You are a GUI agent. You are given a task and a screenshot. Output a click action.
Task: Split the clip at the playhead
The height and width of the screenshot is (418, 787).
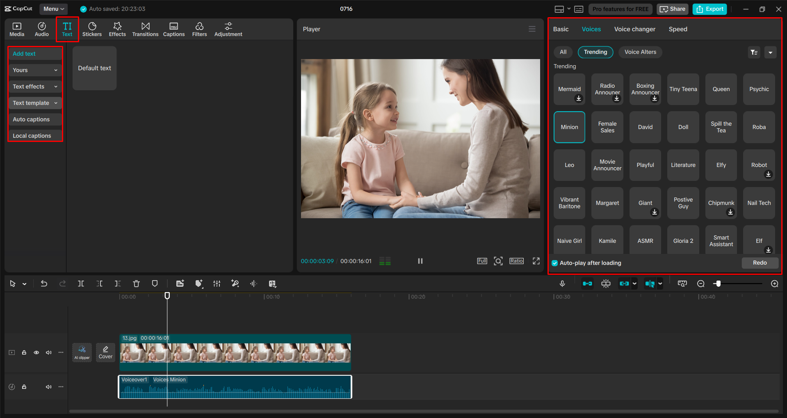point(81,283)
